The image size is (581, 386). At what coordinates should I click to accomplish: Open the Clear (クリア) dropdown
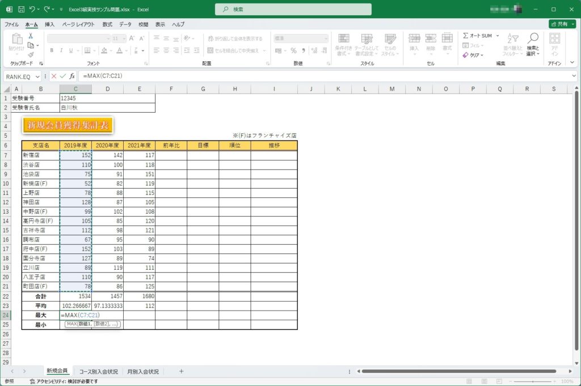point(473,55)
